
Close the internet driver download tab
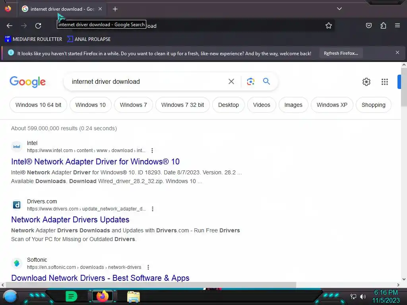click(x=100, y=9)
